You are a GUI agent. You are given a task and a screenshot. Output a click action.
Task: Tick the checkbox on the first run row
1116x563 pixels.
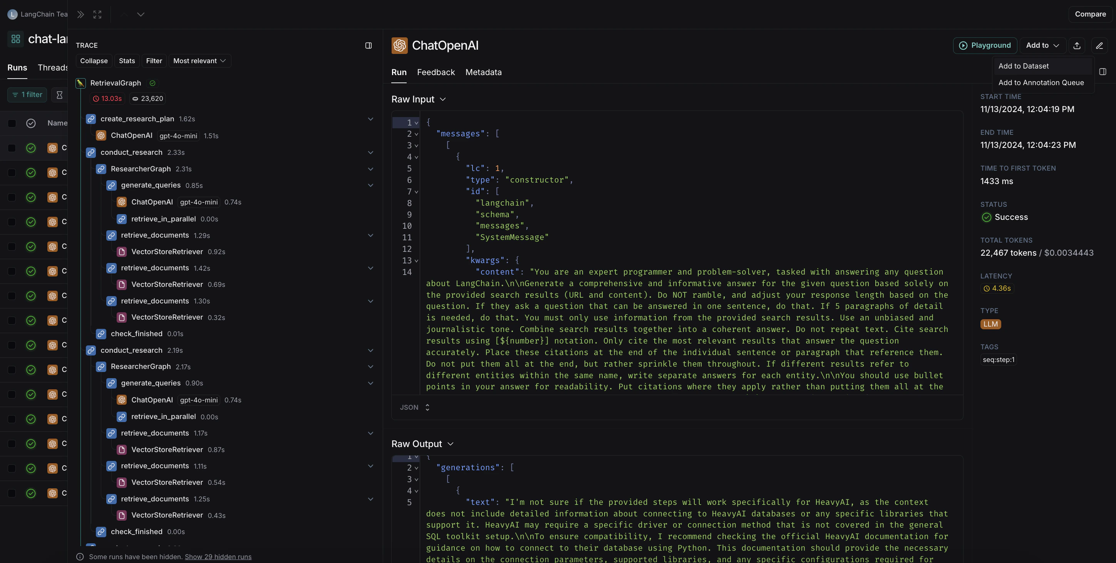coord(12,147)
